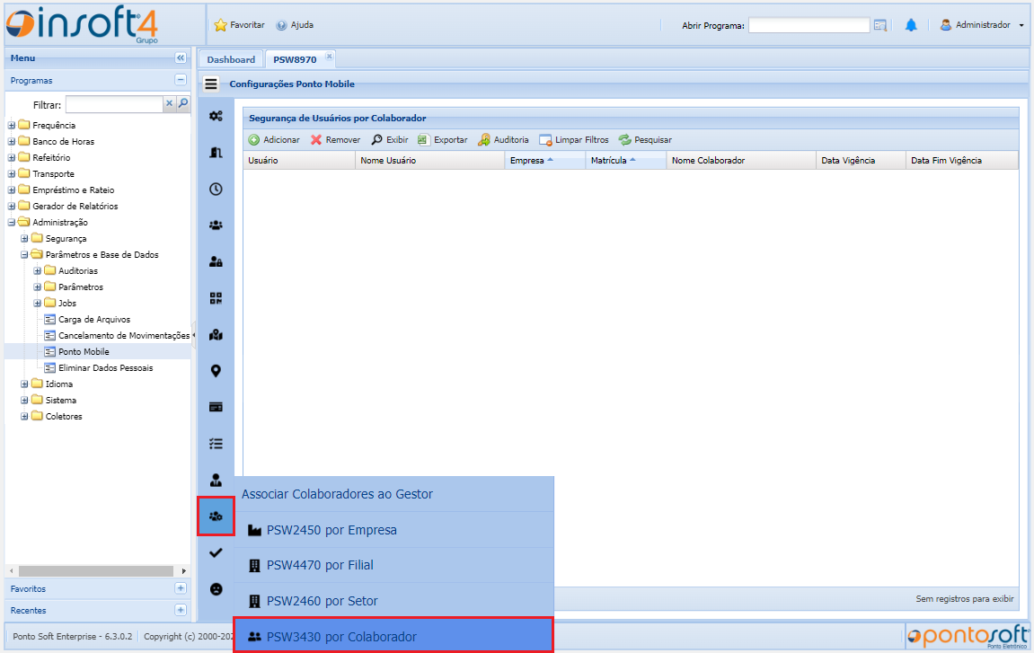Expand the Favoritos panel
This screenshot has width=1034, height=653.
[x=181, y=589]
